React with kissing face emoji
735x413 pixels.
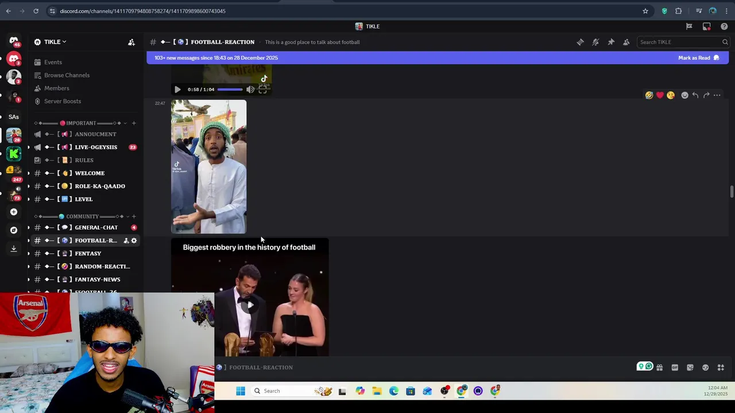[671, 95]
